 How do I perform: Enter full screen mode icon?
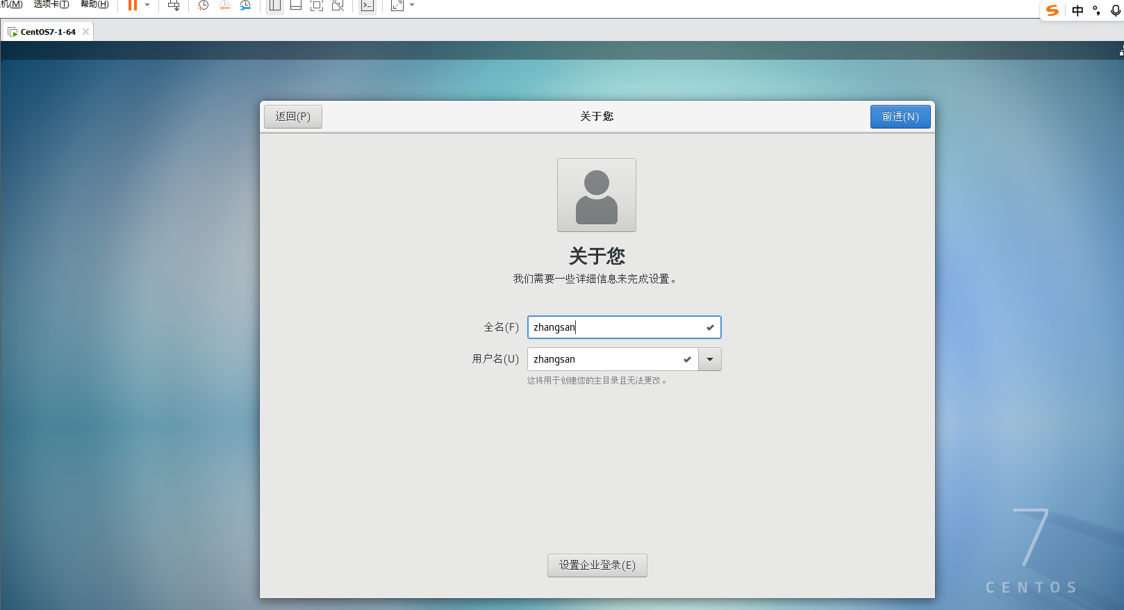click(317, 6)
